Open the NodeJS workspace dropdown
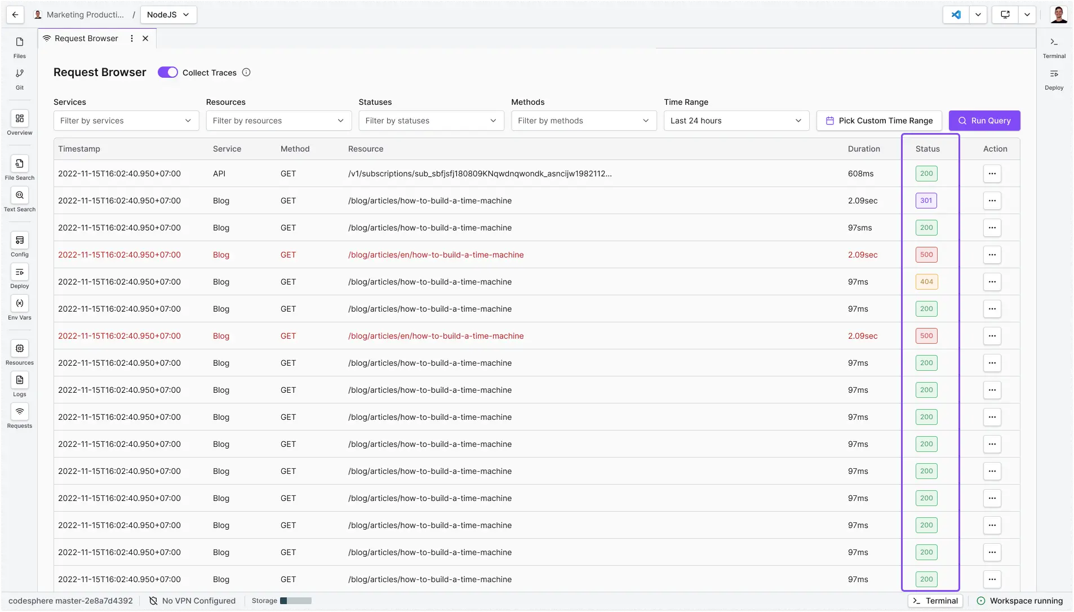The image size is (1074, 612). tap(168, 15)
